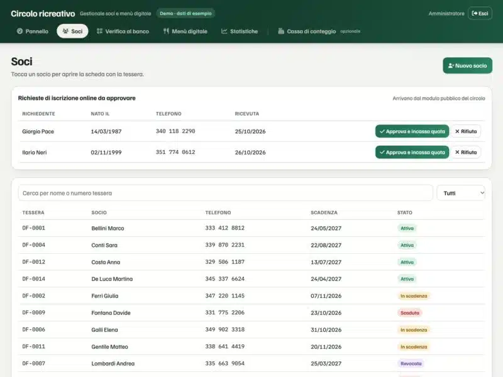Reject Ilaria Neri's request

click(466, 152)
